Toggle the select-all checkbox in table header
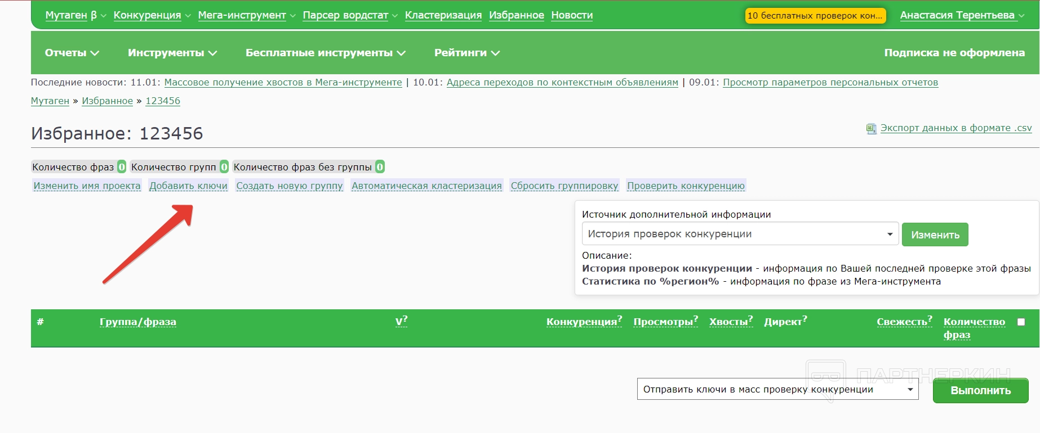1040x433 pixels. 1021,322
